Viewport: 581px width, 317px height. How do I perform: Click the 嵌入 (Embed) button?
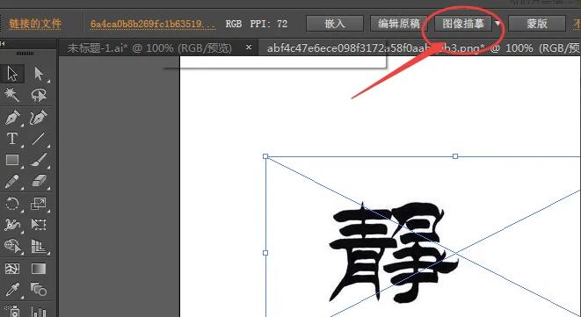point(335,24)
